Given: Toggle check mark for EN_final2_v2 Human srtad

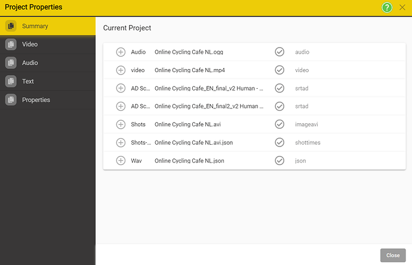Looking at the screenshot, I should tap(279, 106).
